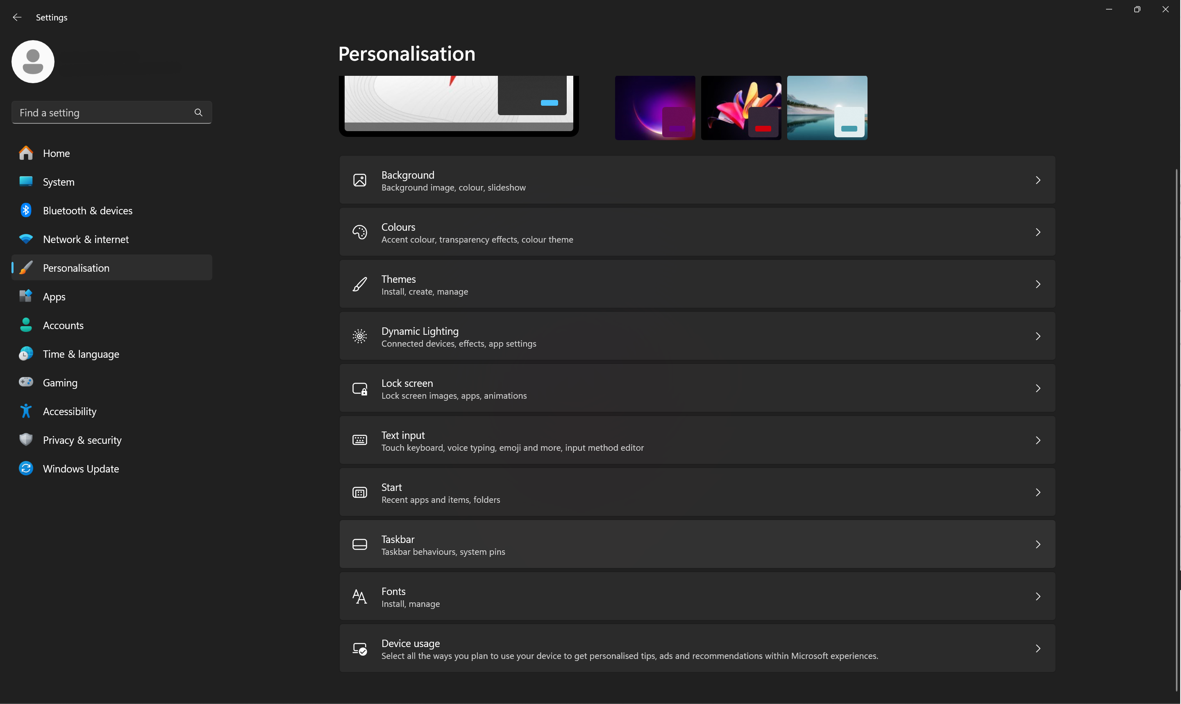The height and width of the screenshot is (704, 1181).
Task: Click the Fonts letter icon
Action: coord(359,596)
